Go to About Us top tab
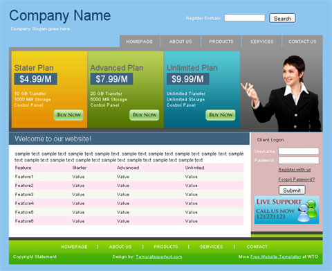Image resolution: width=332 pixels, height=271 pixels. [x=181, y=42]
